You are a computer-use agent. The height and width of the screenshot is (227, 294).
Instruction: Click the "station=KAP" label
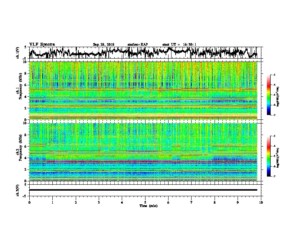(x=138, y=45)
